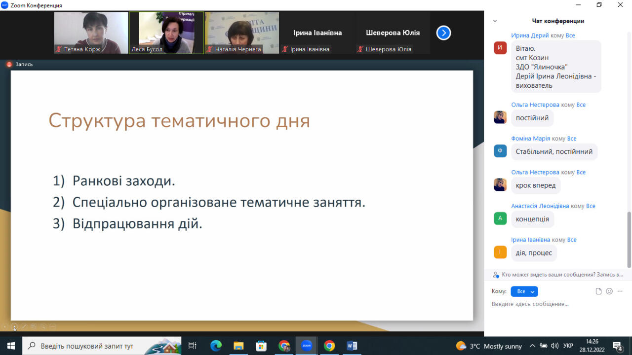The height and width of the screenshot is (355, 632).
Task: Click slide title Структура тематичного дня
Action: 179,121
